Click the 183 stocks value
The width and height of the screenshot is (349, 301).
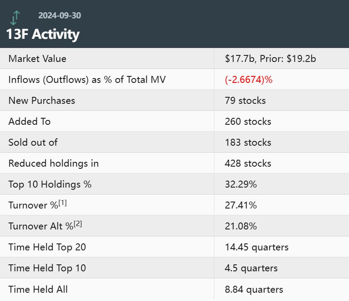[248, 142]
